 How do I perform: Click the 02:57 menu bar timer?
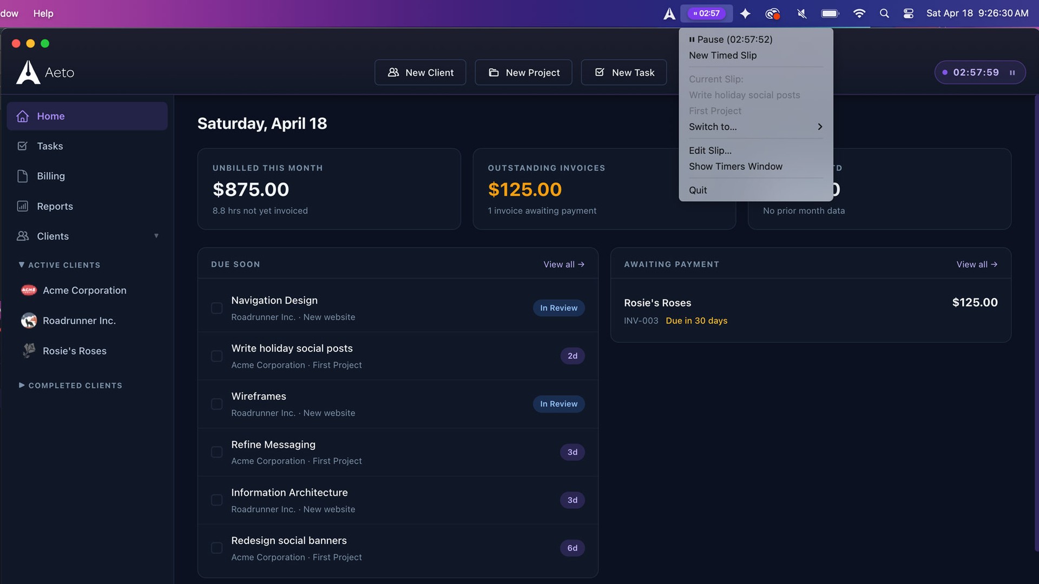707,14
